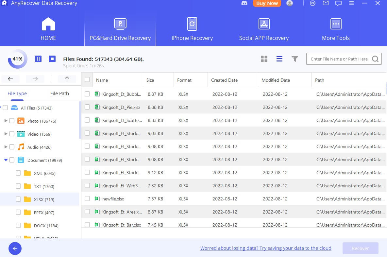Click the file name search field

[x=340, y=59]
